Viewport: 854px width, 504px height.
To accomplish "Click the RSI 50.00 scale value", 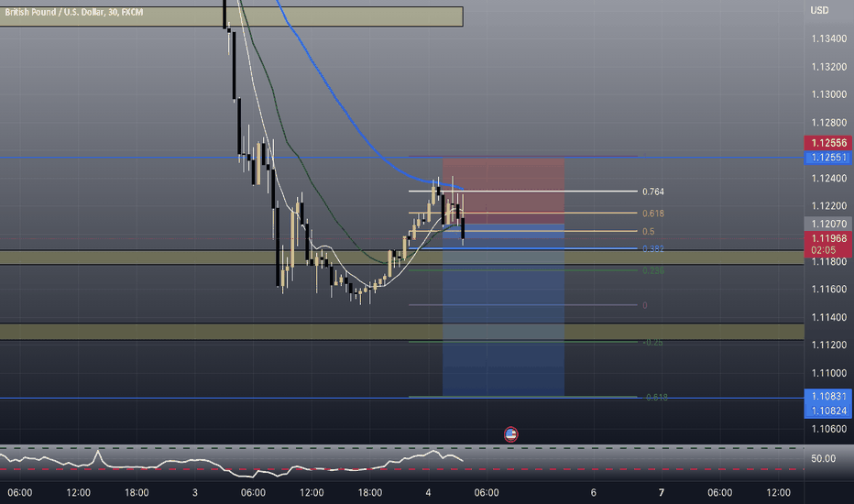I will pyautogui.click(x=823, y=459).
